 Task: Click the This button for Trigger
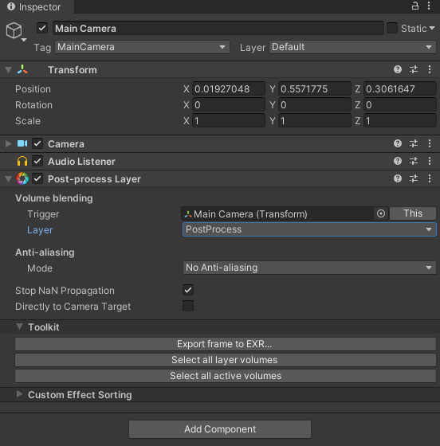(x=413, y=213)
